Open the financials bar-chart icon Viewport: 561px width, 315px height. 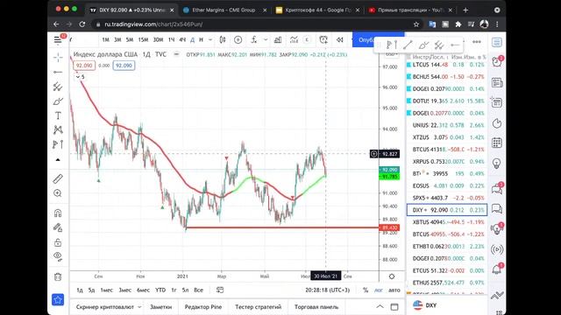click(278, 39)
